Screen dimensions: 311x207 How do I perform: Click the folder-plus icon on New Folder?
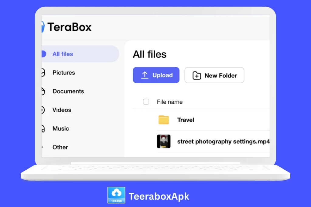tap(197, 76)
